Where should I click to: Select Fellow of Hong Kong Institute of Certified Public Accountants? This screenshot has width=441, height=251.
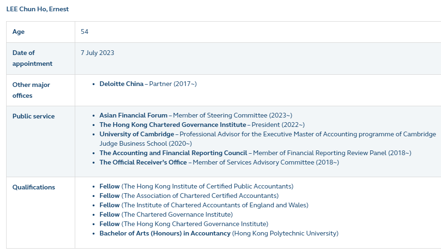[197, 186]
